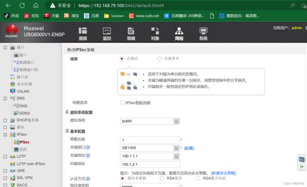Image resolution: width=307 pixels, height=187 pixels.
Task: Select 监控 under IPSec
Action: [20, 149]
